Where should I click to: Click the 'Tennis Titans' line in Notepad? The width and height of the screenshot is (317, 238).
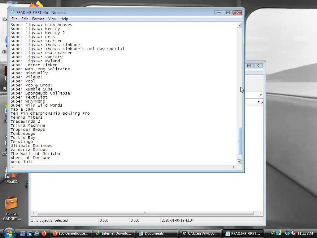coord(27,117)
